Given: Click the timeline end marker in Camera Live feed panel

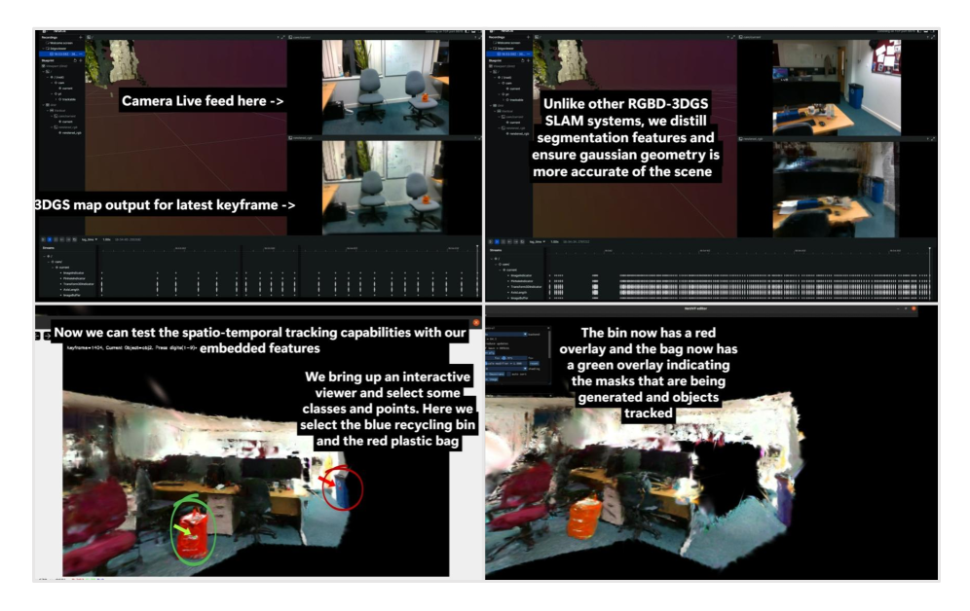Looking at the screenshot, I should (477, 247).
